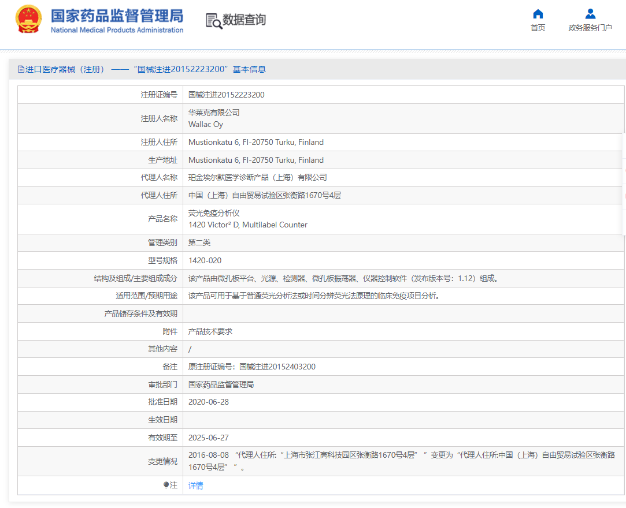Screen dimensions: 626x508
Task: Click the structure composition description text
Action: [343, 278]
